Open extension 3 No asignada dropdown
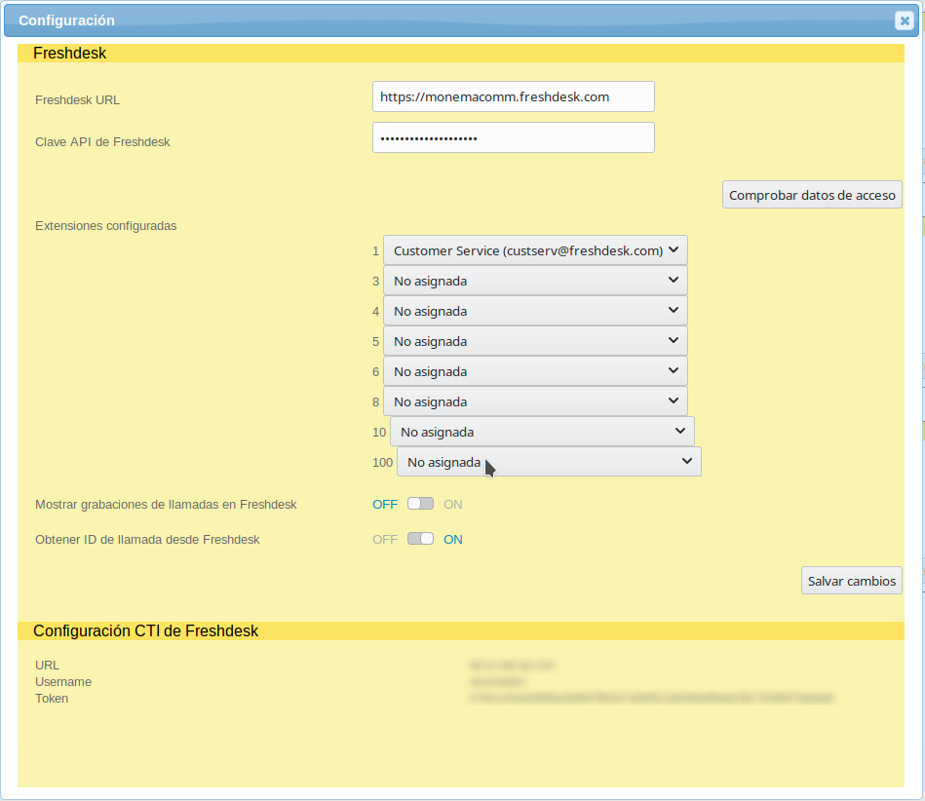 pyautogui.click(x=535, y=281)
